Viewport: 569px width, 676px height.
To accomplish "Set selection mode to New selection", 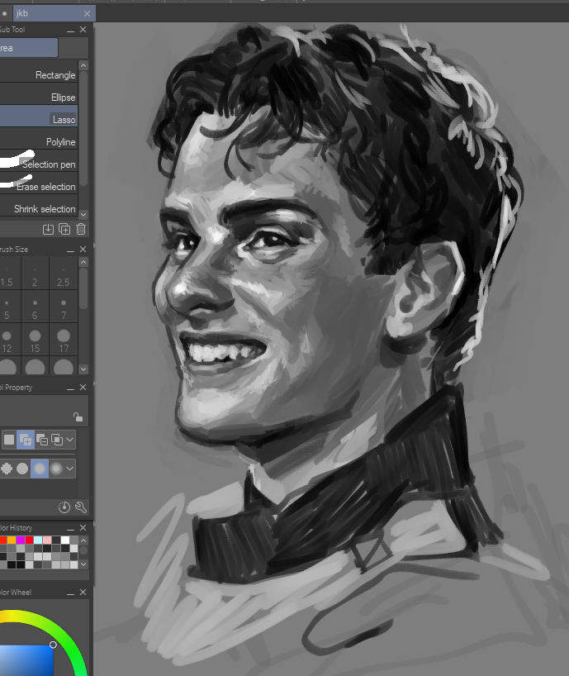I will [9, 440].
